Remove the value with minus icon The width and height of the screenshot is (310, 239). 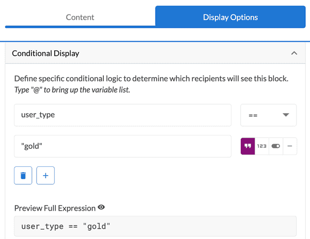pos(289,146)
